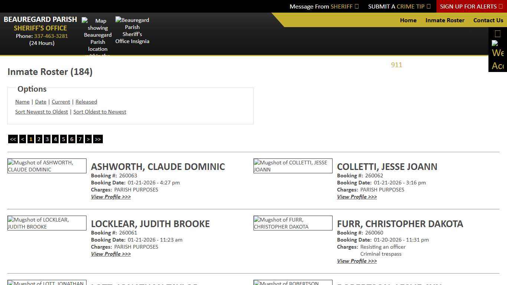The height and width of the screenshot is (285, 507).
Task: Open Inmate Roster menu item
Action: pyautogui.click(x=445, y=20)
